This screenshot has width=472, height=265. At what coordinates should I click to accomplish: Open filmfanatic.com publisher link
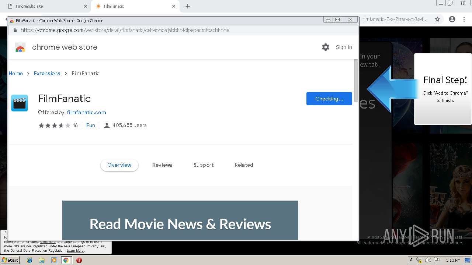point(86,112)
